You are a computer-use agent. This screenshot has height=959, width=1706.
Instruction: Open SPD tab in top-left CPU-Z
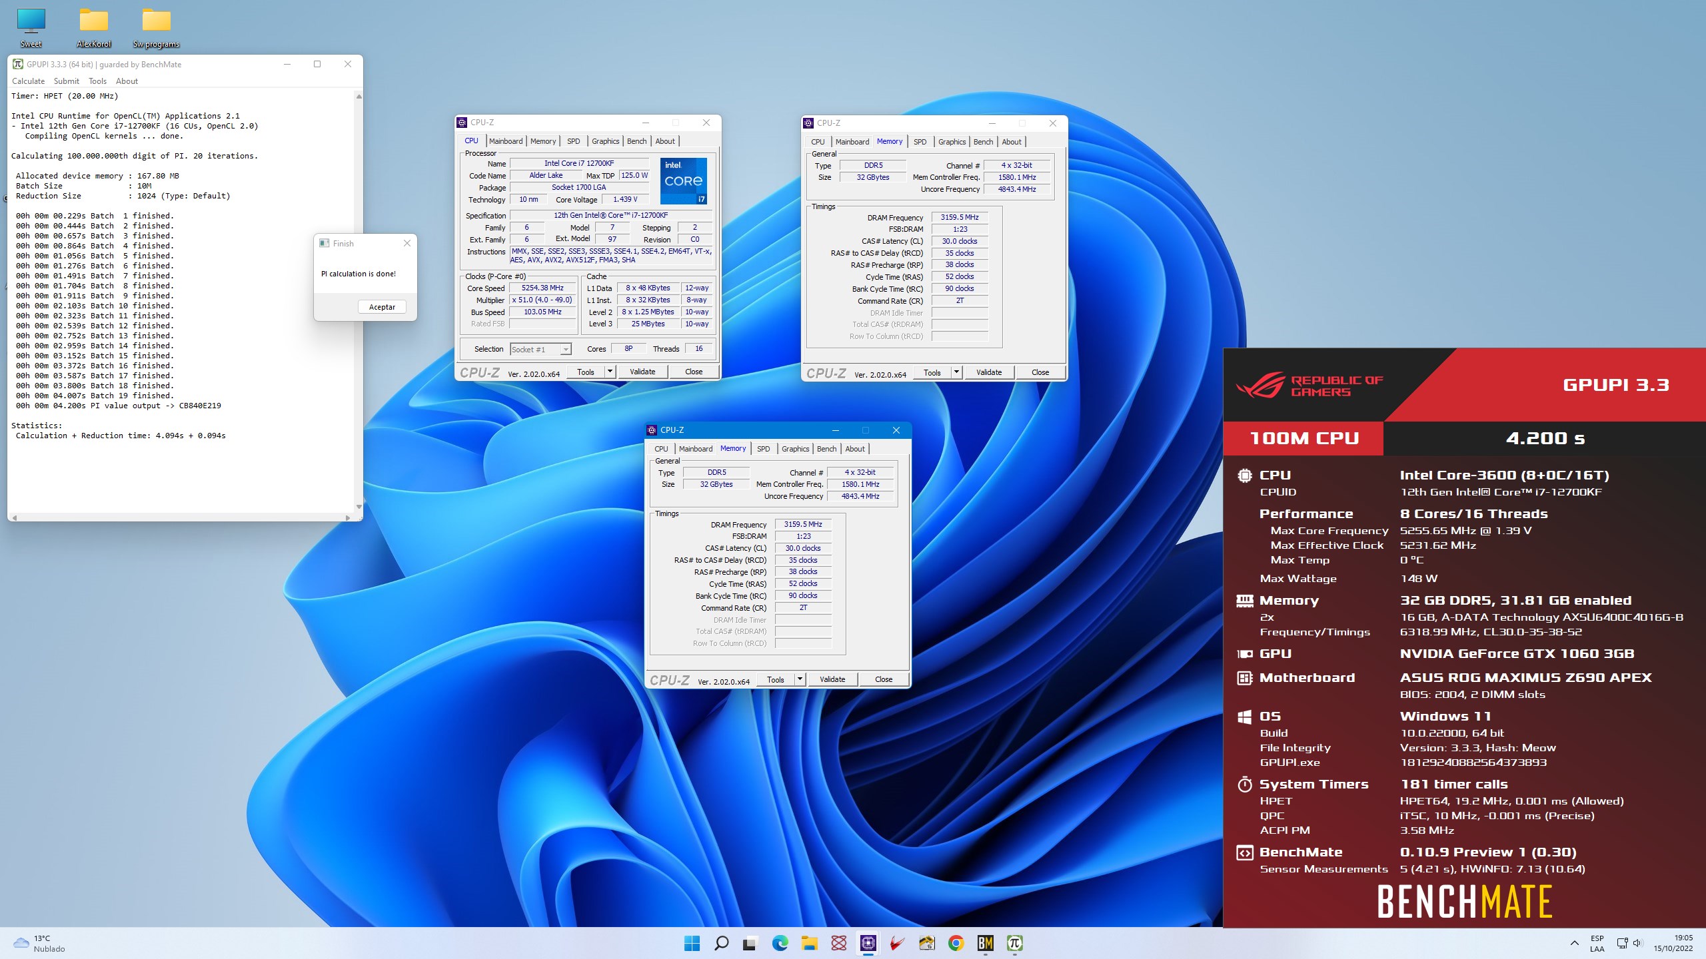pyautogui.click(x=573, y=141)
